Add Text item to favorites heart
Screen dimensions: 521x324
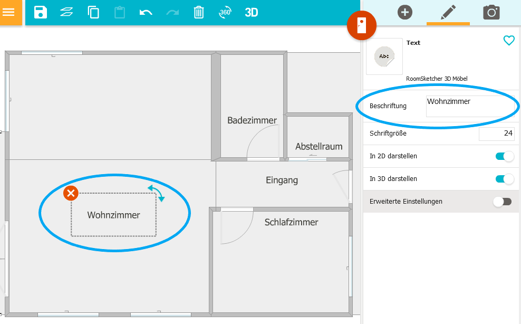point(508,41)
